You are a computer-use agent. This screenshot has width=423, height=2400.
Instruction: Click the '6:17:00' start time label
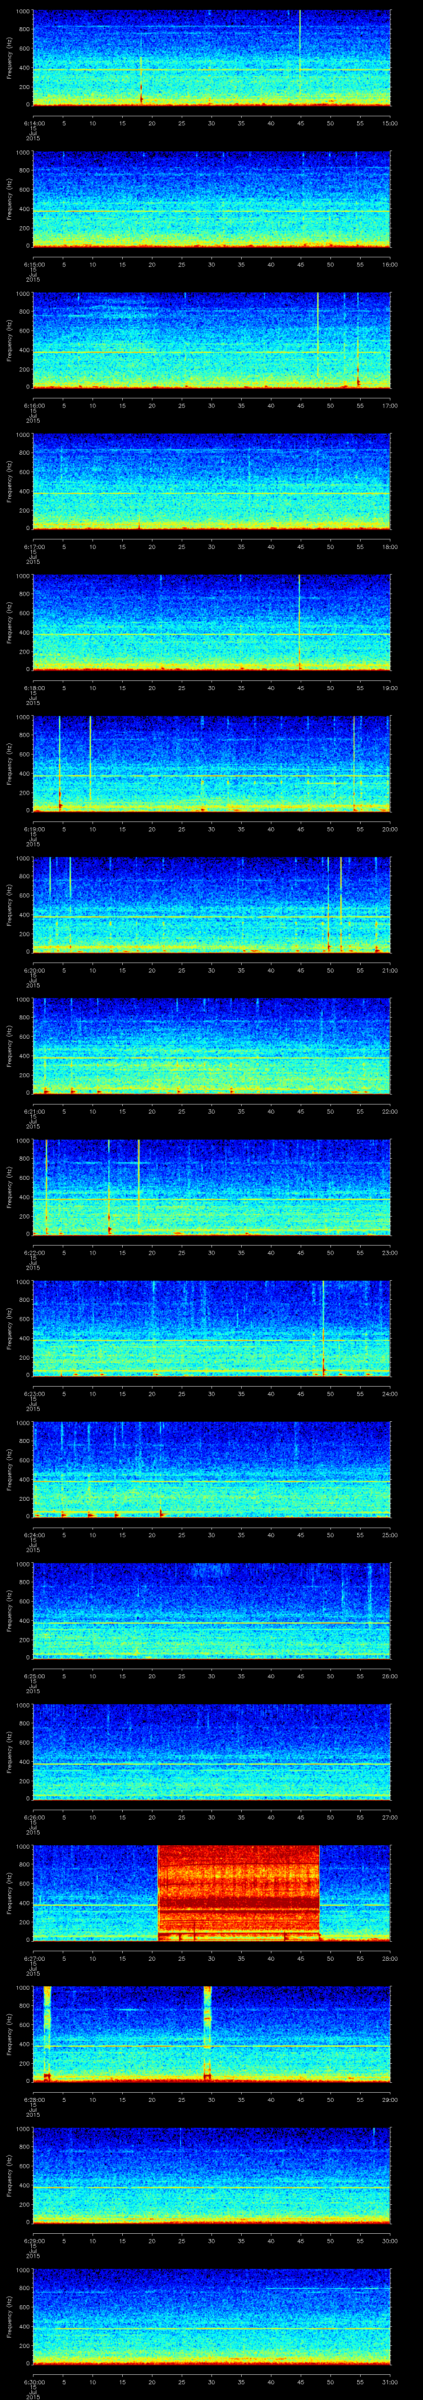[33, 547]
